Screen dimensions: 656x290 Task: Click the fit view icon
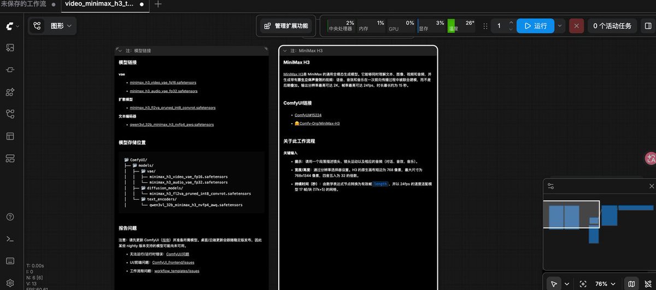tap(583, 283)
